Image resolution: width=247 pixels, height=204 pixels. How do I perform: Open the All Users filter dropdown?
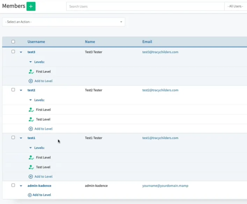click(235, 6)
